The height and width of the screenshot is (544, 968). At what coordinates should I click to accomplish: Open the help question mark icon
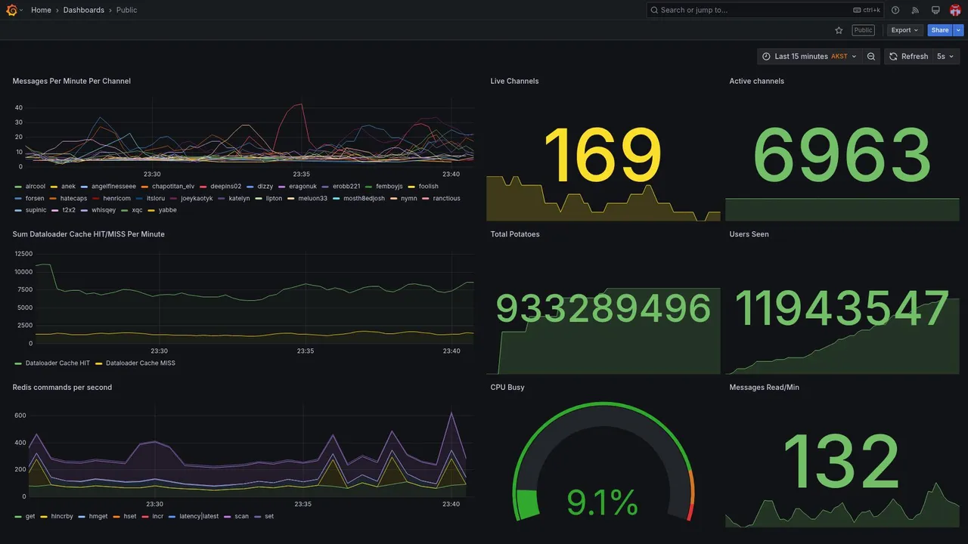[895, 10]
